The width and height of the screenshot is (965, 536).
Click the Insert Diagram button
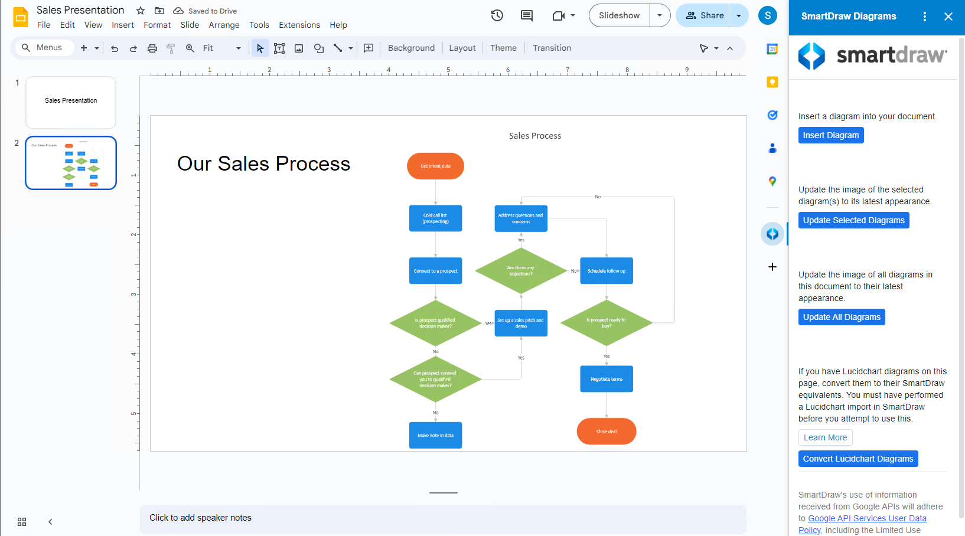pyautogui.click(x=830, y=135)
